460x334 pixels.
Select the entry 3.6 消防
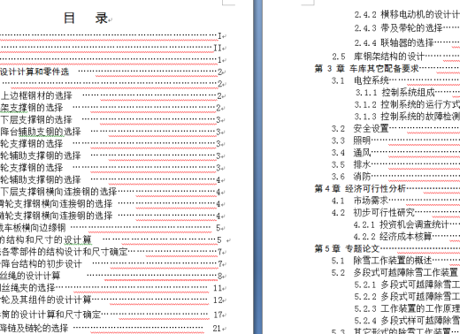(x=351, y=177)
